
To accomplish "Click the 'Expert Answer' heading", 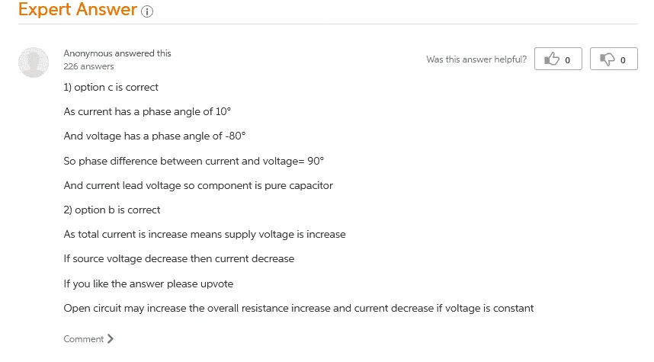I will click(x=78, y=9).
